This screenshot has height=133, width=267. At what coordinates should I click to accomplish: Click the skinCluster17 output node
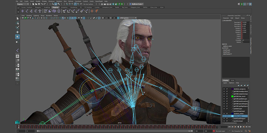pyautogui.click(x=228, y=54)
